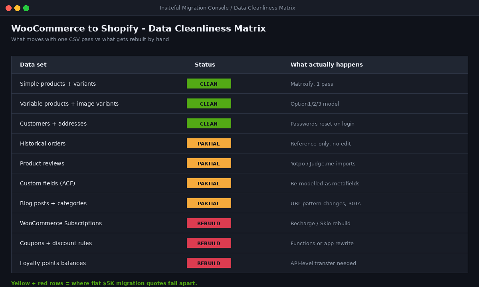
Task: Select the 'Loyalty points balances' row label
Action: point(53,263)
